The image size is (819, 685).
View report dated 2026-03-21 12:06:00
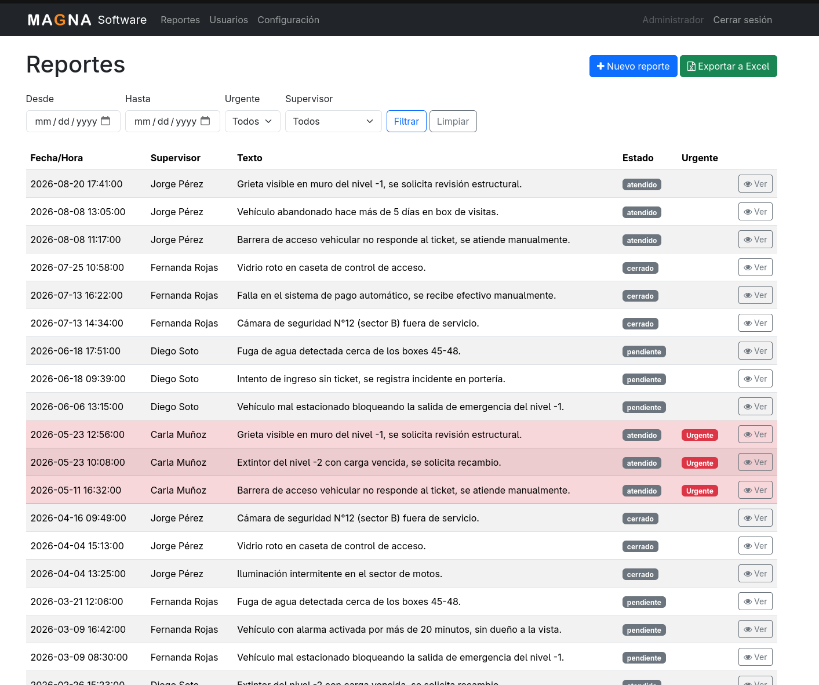tap(755, 601)
